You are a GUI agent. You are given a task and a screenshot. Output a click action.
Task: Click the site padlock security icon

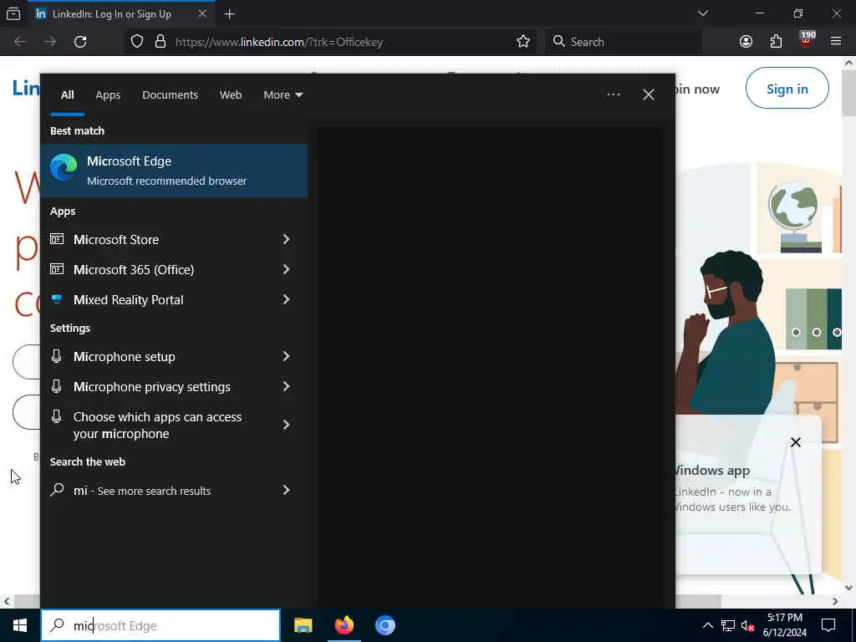160,42
